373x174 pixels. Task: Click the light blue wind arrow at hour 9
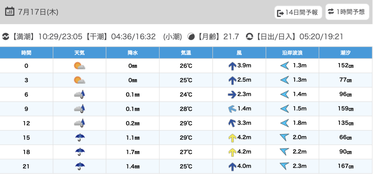[x=232, y=109]
